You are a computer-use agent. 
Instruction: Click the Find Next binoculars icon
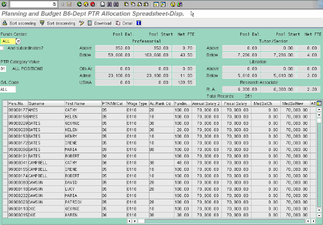tap(116, 4)
